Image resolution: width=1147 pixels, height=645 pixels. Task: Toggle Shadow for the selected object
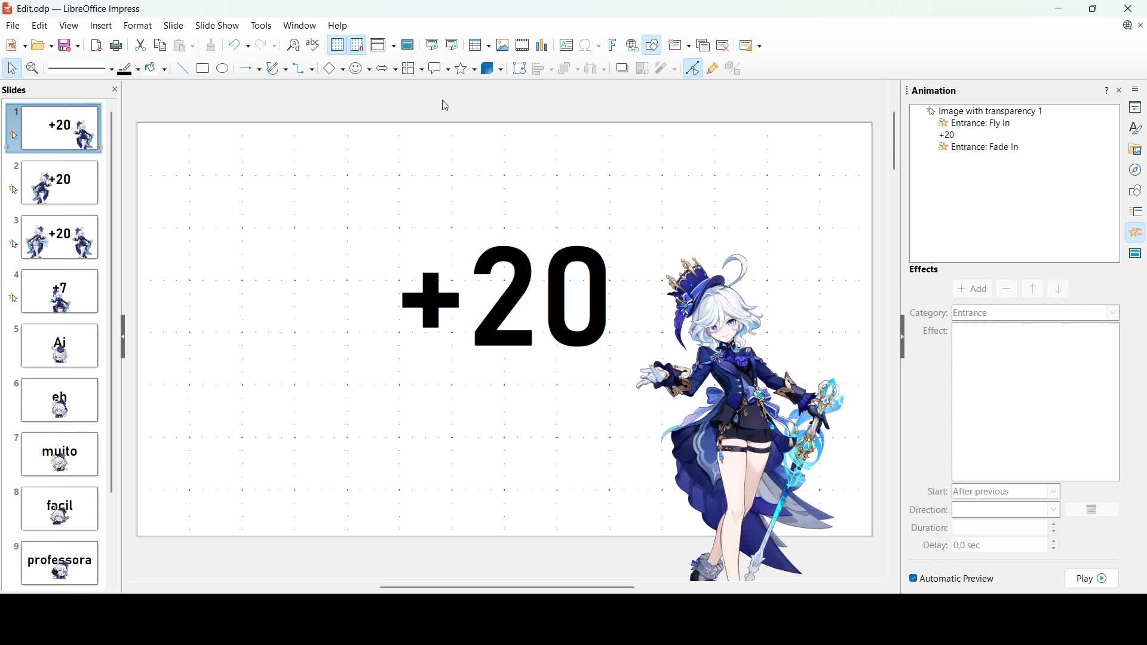pos(622,69)
